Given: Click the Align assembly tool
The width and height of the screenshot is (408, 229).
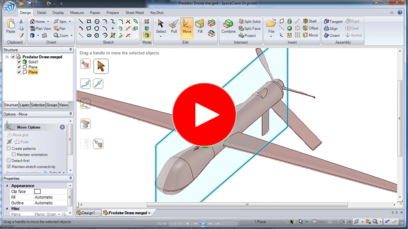Looking at the screenshot, I should click(331, 28).
